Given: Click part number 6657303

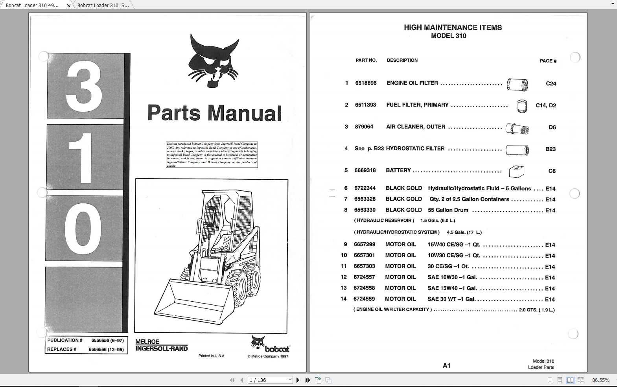Looking at the screenshot, I should point(365,266).
